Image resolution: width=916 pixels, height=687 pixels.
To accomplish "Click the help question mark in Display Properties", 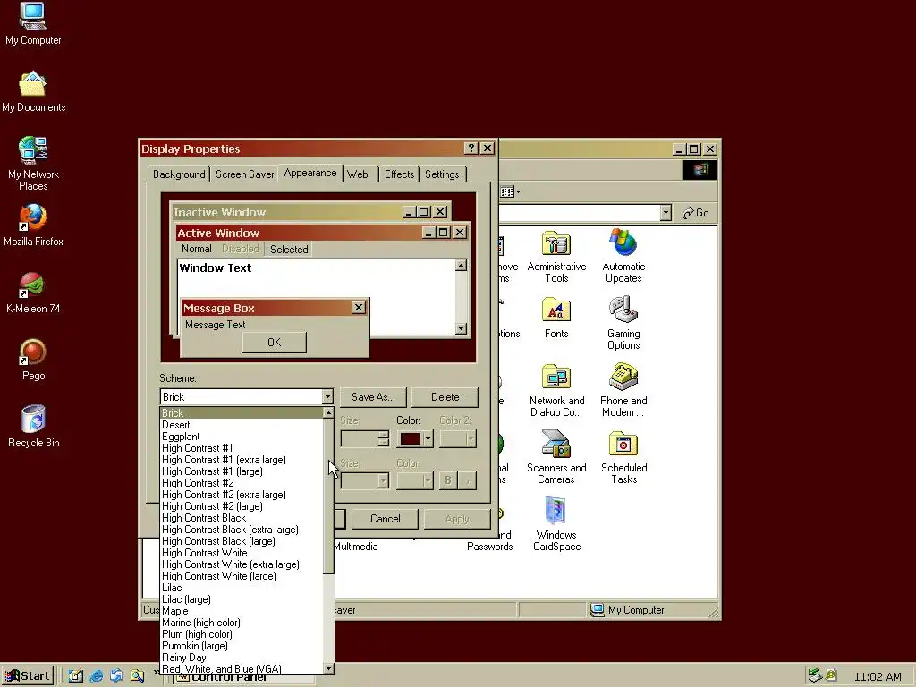I will [471, 148].
